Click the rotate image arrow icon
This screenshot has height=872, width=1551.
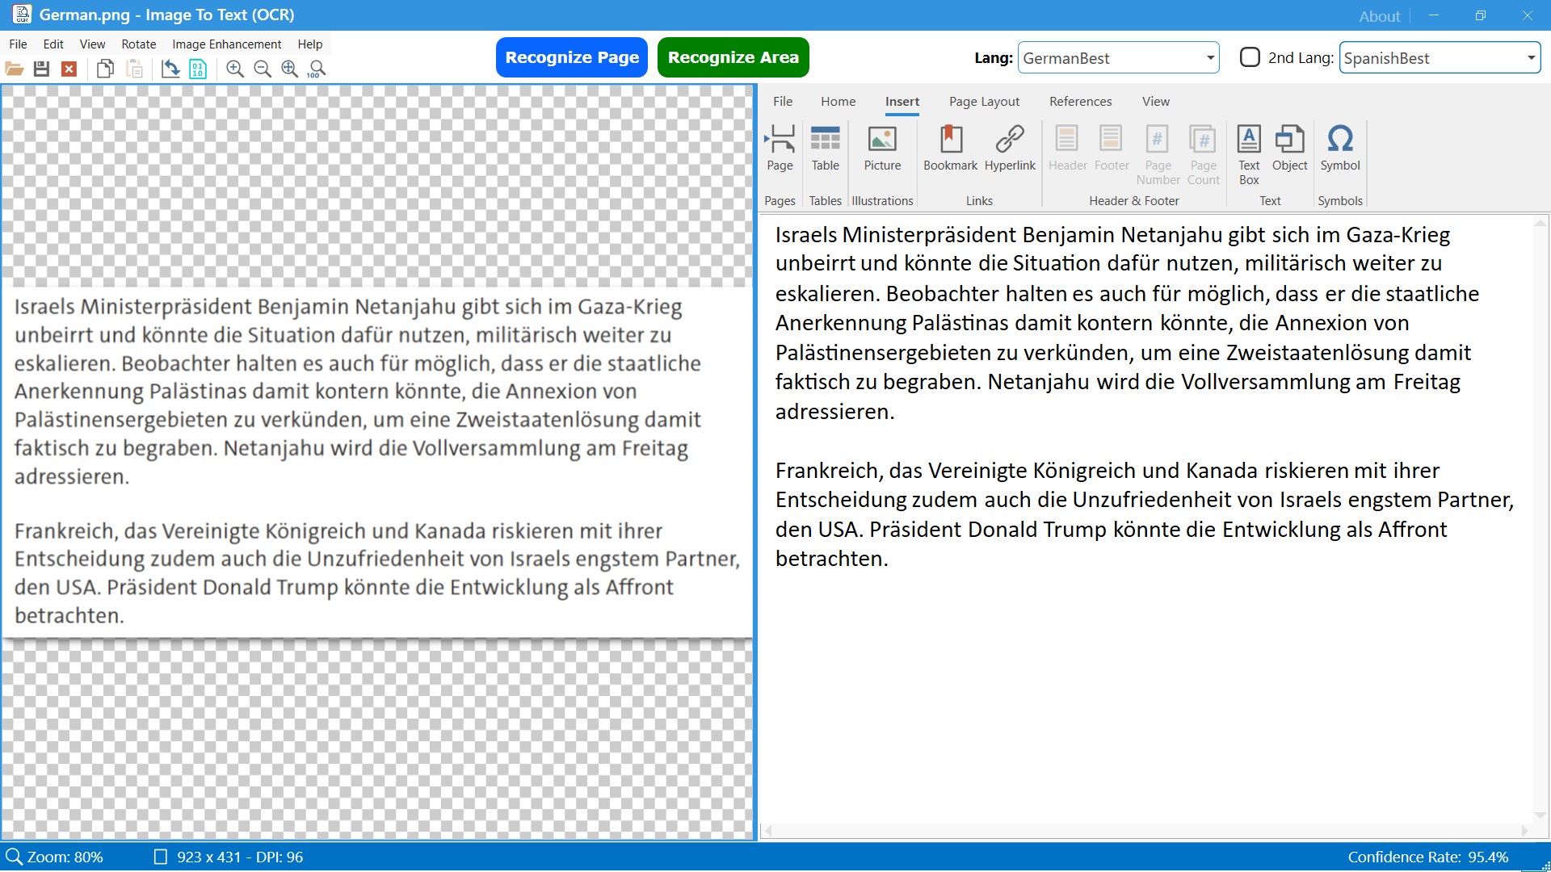click(170, 69)
